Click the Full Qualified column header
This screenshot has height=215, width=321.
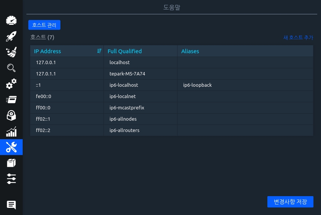(125, 51)
